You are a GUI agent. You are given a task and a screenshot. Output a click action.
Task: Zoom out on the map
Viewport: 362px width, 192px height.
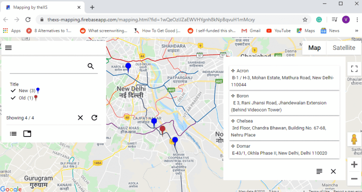[x=354, y=179]
